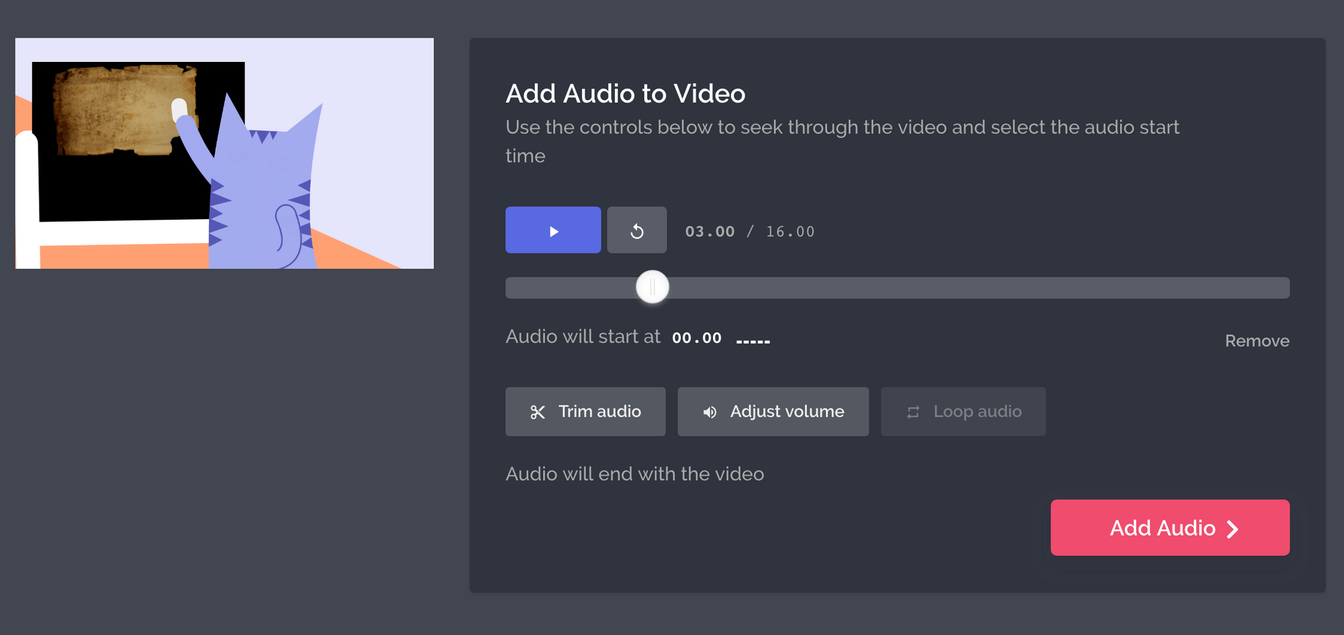Click the 'Audio will end with the video' text
Image resolution: width=1344 pixels, height=635 pixels.
[x=634, y=474]
